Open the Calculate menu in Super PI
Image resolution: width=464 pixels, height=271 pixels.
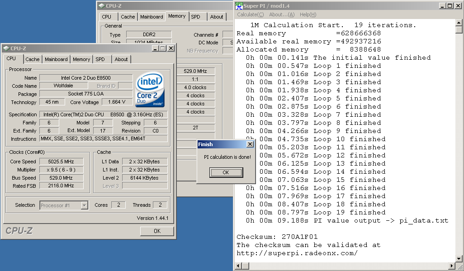tap(251, 14)
